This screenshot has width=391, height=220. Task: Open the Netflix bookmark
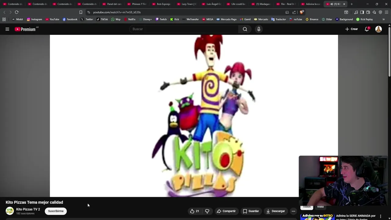130,19
